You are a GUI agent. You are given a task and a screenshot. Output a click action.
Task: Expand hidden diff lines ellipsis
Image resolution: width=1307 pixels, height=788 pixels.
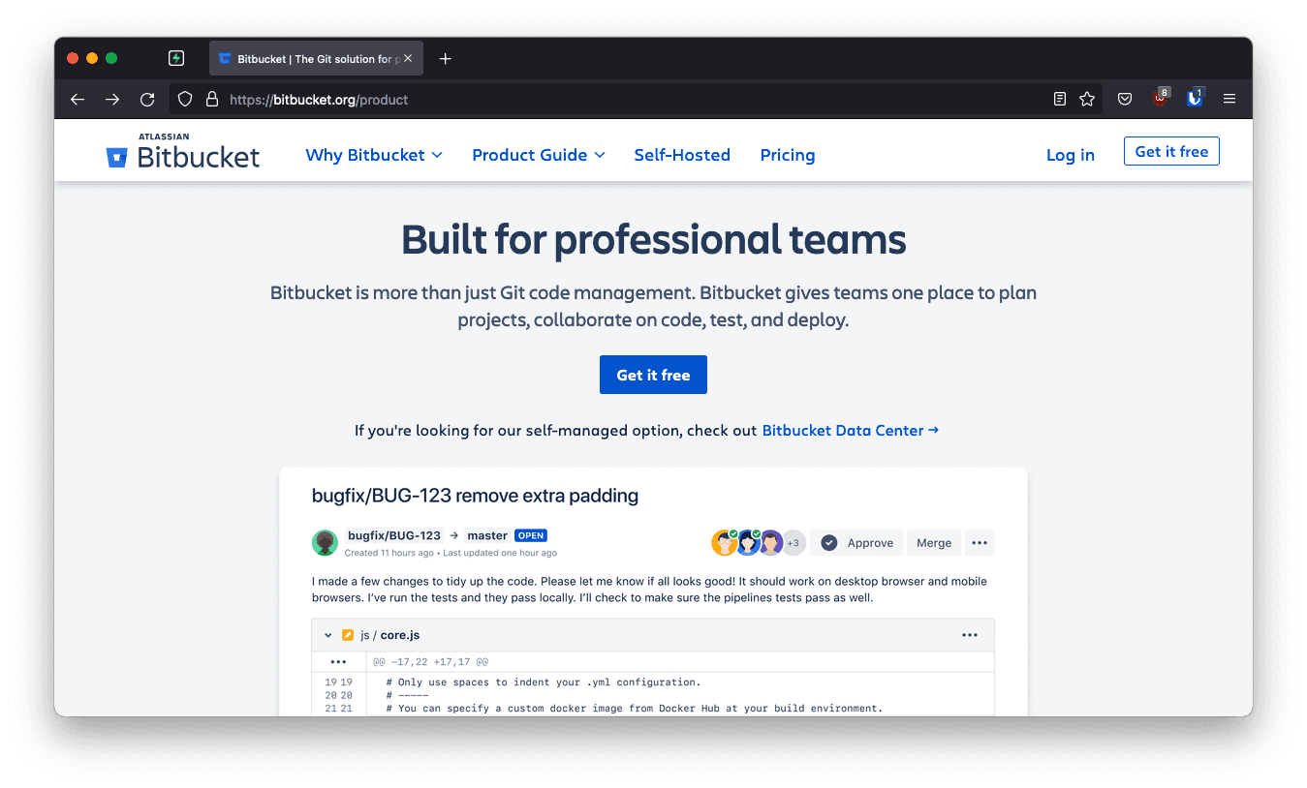tap(338, 662)
